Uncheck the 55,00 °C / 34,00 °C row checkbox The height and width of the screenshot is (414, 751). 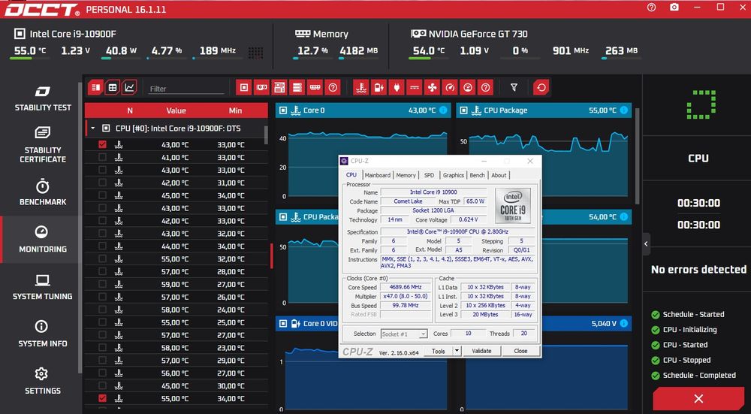point(102,398)
